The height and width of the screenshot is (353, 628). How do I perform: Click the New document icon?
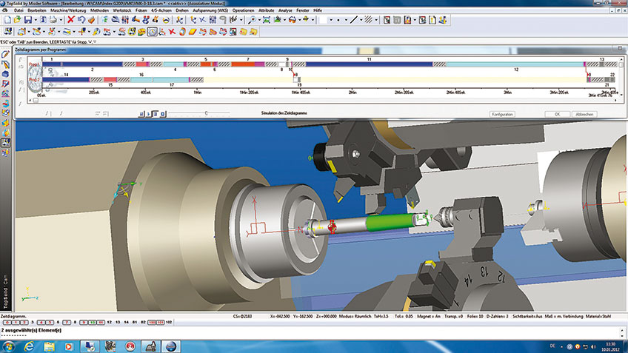point(7,20)
